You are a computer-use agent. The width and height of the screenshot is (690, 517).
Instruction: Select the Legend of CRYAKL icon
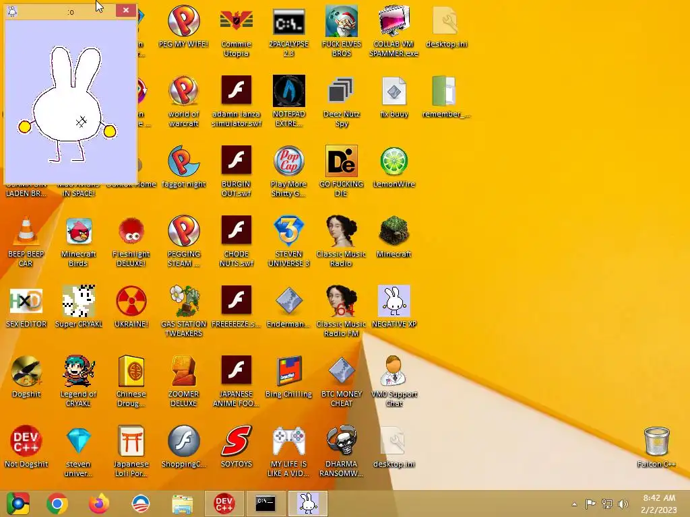79,371
